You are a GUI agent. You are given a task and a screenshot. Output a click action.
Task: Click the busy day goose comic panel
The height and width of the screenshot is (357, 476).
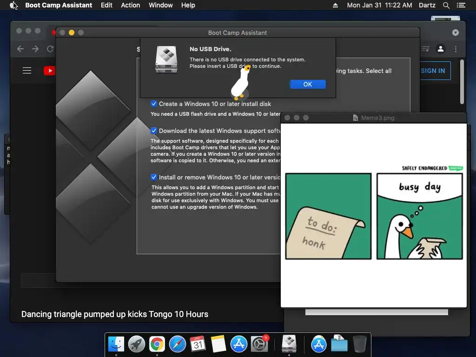(420, 216)
